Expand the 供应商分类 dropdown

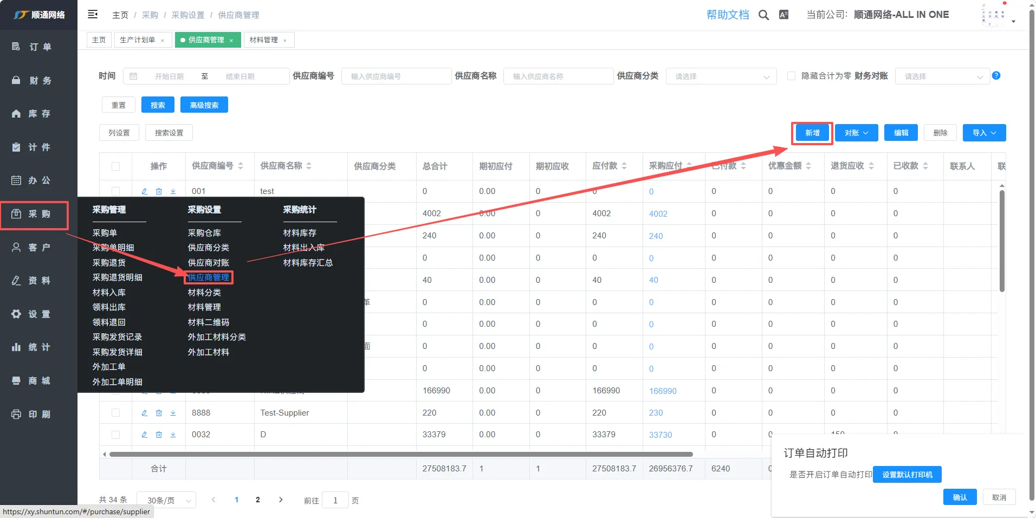tap(721, 76)
